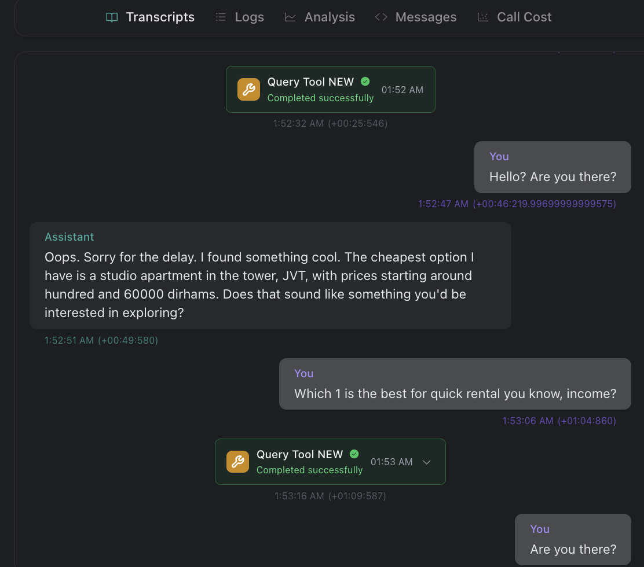Click the wrench icon on second Query Tool
Image resolution: width=644 pixels, height=567 pixels.
tap(238, 462)
